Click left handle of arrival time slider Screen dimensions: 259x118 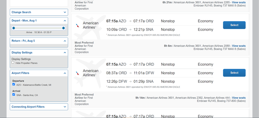pyautogui.click(x=14, y=28)
